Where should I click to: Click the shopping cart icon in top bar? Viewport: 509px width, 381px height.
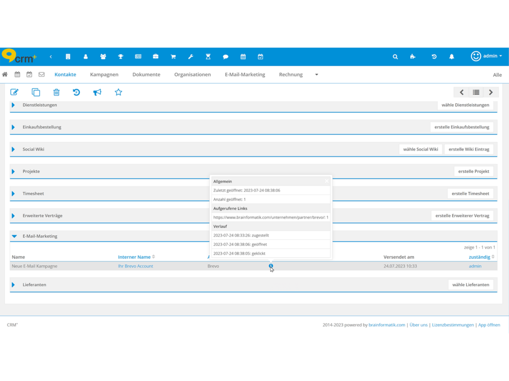173,57
